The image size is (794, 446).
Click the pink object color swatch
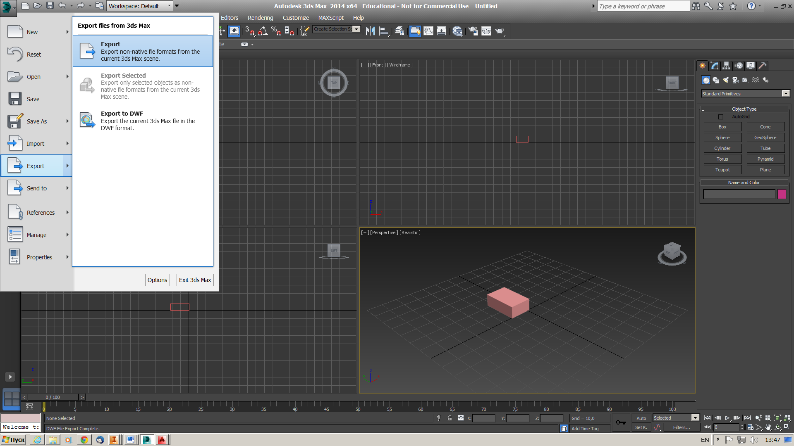click(x=782, y=195)
